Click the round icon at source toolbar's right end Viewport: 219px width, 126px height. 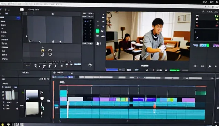click(x=90, y=65)
